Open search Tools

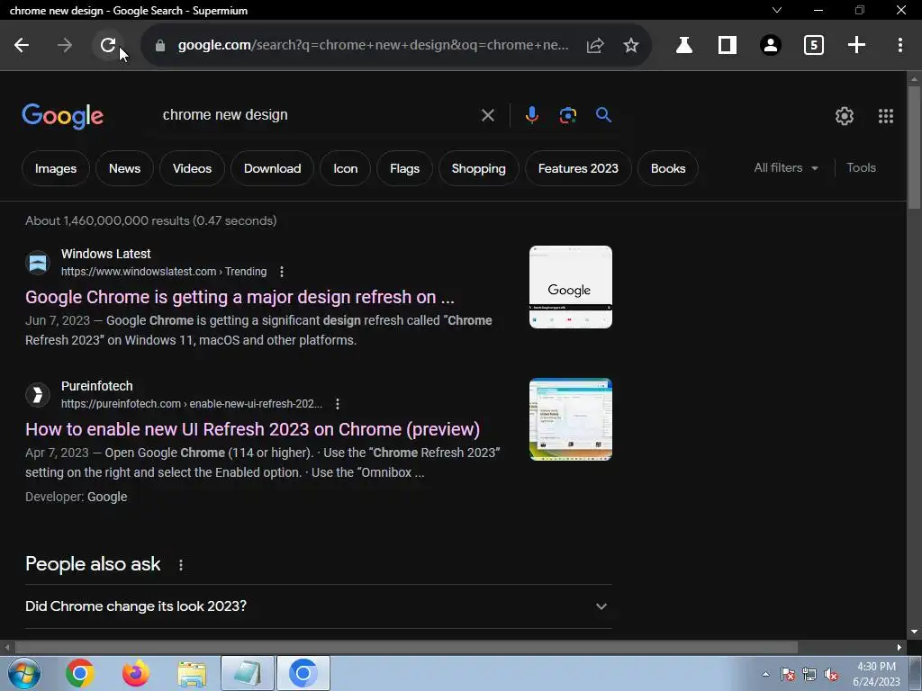[x=861, y=168]
